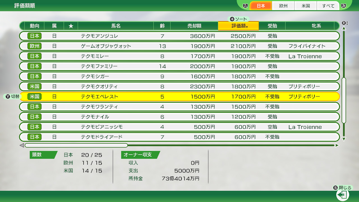Click 日本 badge in テクモファミリー row

pos(34,66)
